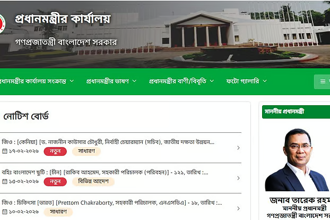
Task: Expand the প্রধানমন্ত্রীর ভাষণ dropdown chevron
Action: click(134, 81)
